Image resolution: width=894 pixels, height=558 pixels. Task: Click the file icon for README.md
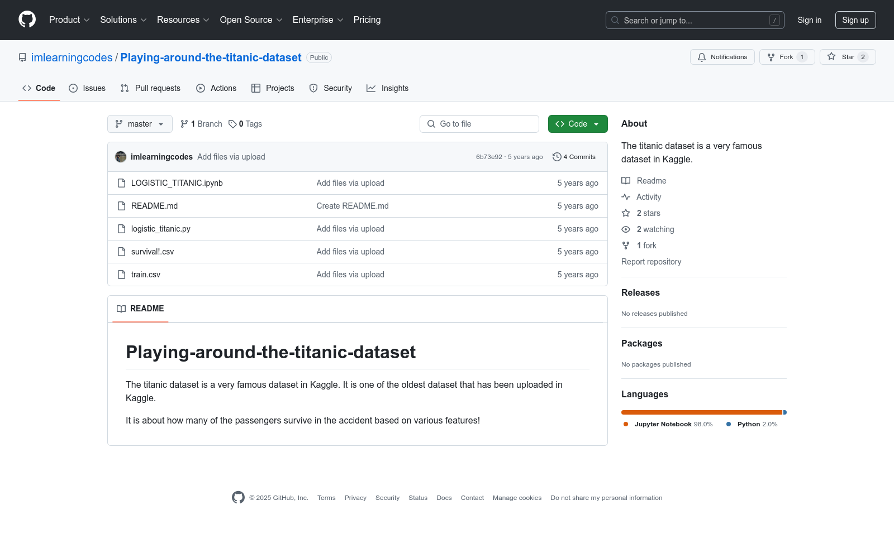[x=121, y=206]
